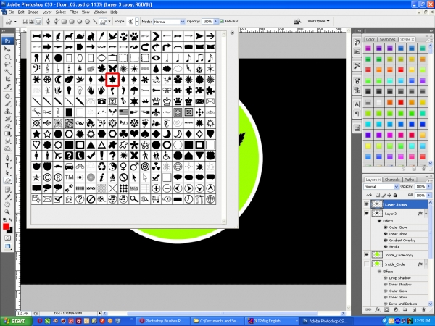Collapse Inside_Circle effects list
The height and width of the screenshot is (326, 435).
[x=426, y=264]
